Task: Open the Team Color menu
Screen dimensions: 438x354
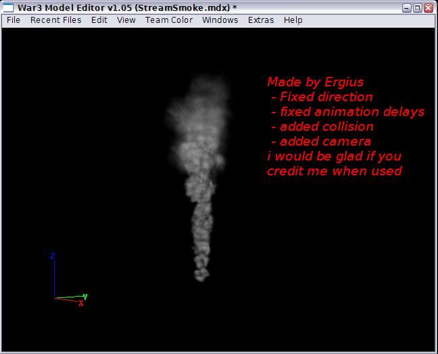Action: 169,20
